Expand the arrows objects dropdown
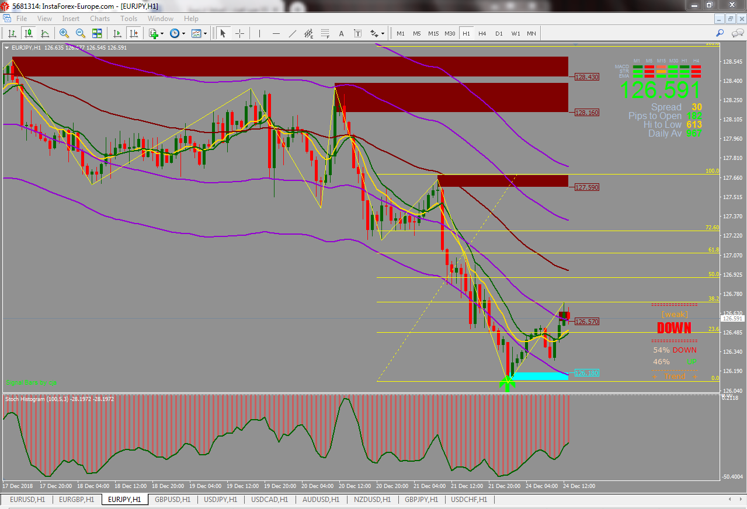747x509 pixels. (383, 34)
